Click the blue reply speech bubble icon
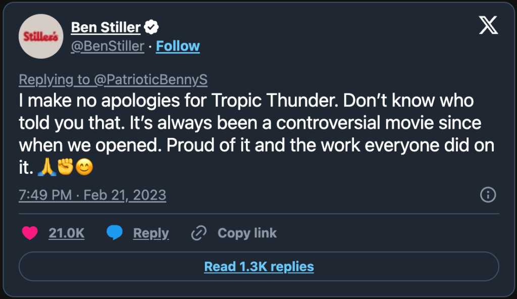517x299 pixels. (115, 233)
